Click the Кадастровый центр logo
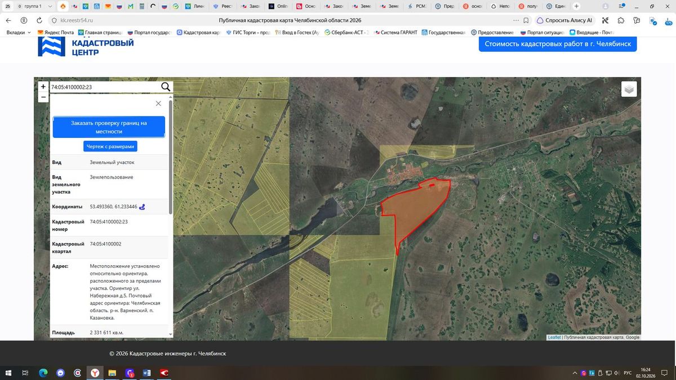This screenshot has width=676, height=380. coord(86,47)
